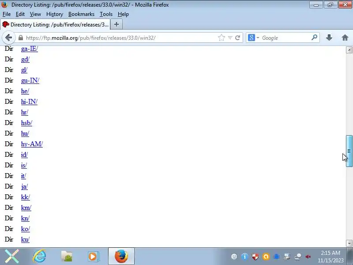Open the gl/ directory link

pyautogui.click(x=24, y=70)
